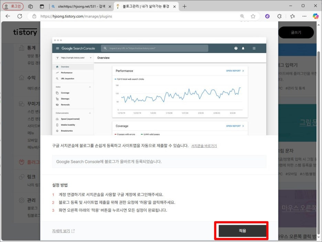Click the zoom magnifier icon in address bar
The height and width of the screenshot is (242, 322).
pos(242,16)
